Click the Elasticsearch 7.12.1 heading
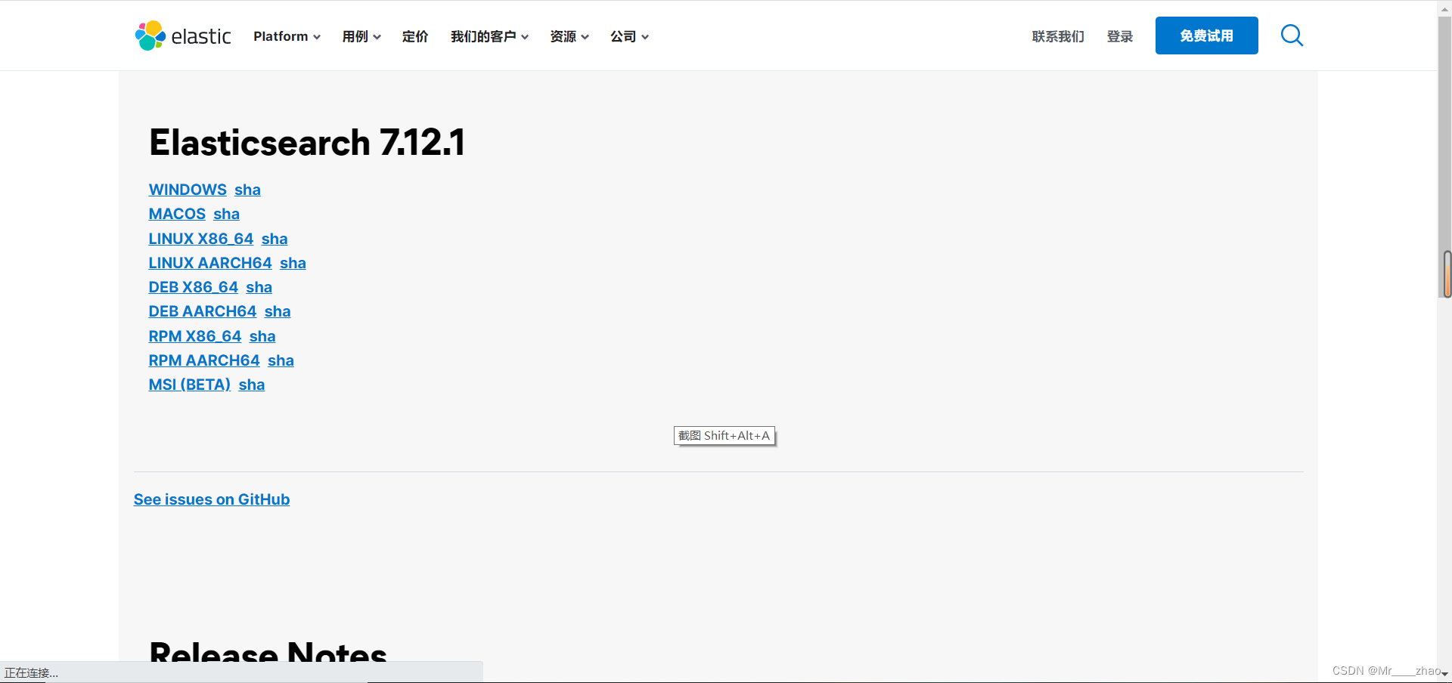This screenshot has width=1452, height=683. tap(307, 142)
